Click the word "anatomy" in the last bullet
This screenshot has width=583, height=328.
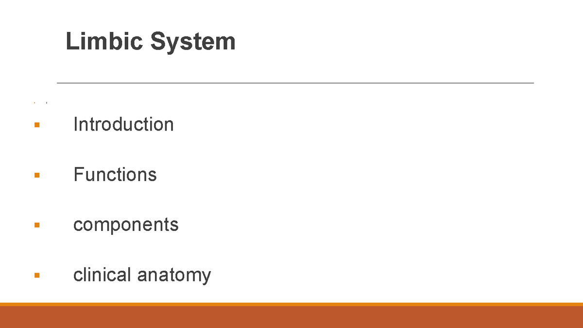174,276
